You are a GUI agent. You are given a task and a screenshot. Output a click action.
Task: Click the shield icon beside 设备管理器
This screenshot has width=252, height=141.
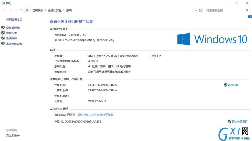tap(3, 28)
